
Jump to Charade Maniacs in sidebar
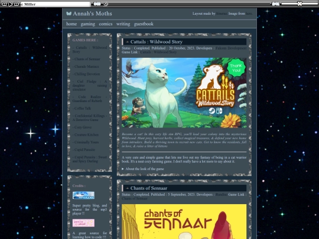click(86, 67)
